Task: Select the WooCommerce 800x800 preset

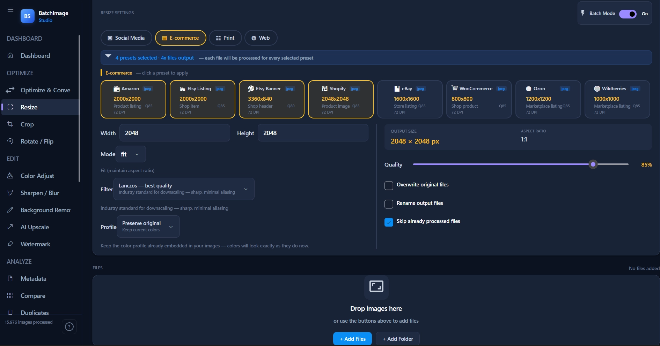Action: click(x=479, y=99)
